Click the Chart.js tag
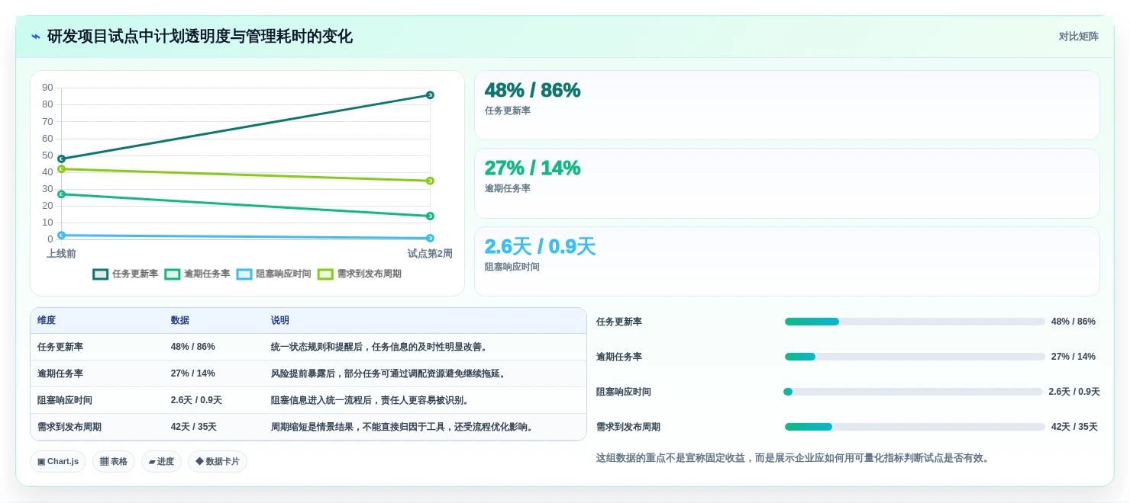This screenshot has width=1130, height=503. click(x=58, y=461)
